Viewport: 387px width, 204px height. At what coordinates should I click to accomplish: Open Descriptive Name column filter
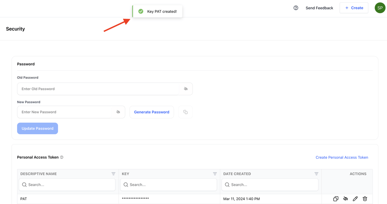coord(113,174)
